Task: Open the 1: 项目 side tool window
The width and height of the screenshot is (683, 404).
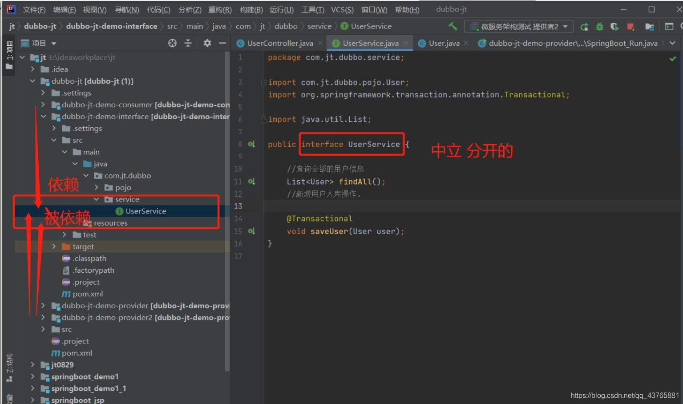Action: 9,55
